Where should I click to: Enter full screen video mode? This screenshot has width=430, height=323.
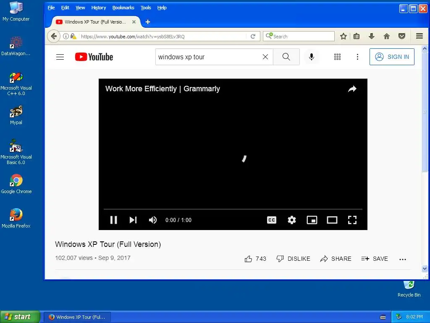(x=352, y=220)
